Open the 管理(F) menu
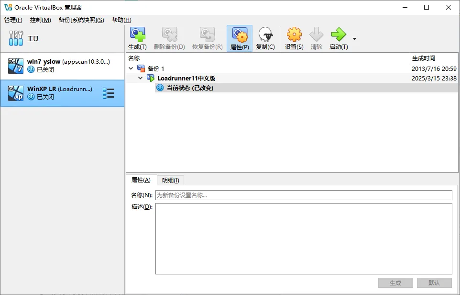 point(13,20)
